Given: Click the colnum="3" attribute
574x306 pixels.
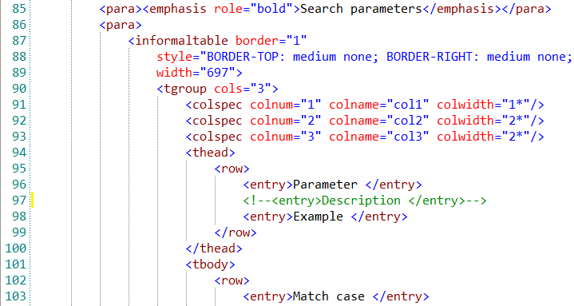Looking at the screenshot, I should (286, 137).
